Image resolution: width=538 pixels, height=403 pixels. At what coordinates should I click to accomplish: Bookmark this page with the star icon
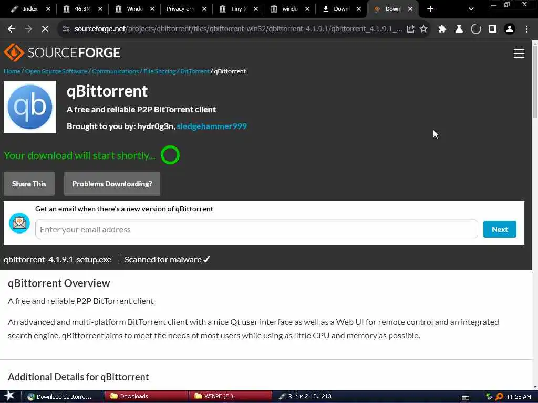click(x=423, y=29)
